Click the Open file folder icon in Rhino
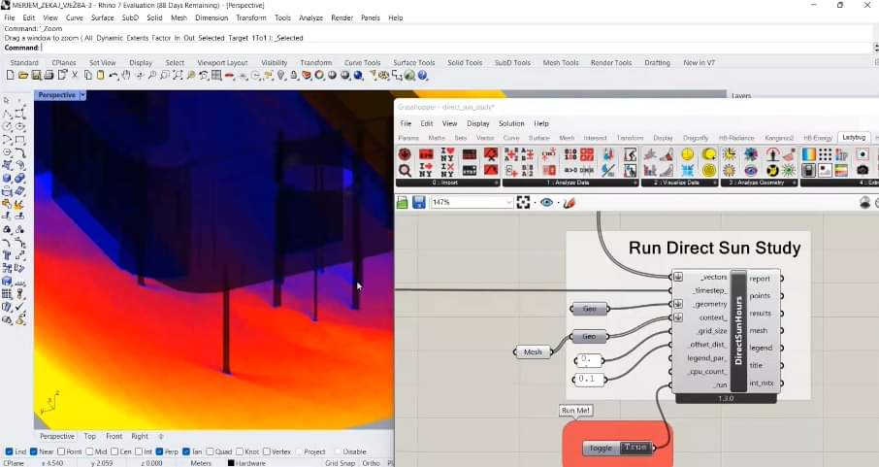879x467 pixels. 22,75
